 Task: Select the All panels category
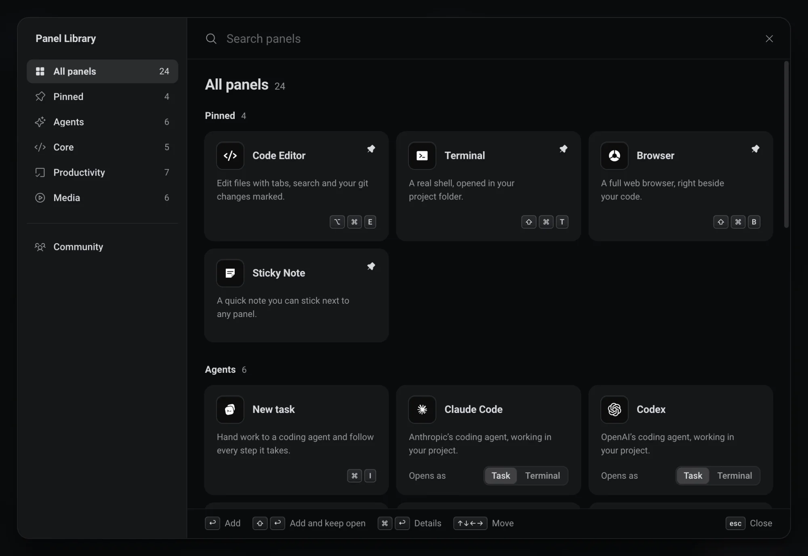point(102,71)
